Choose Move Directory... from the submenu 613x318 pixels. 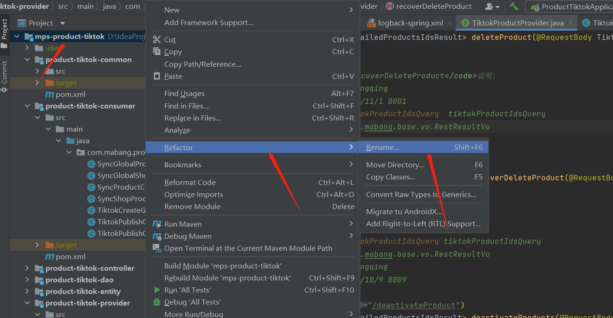[395, 165]
